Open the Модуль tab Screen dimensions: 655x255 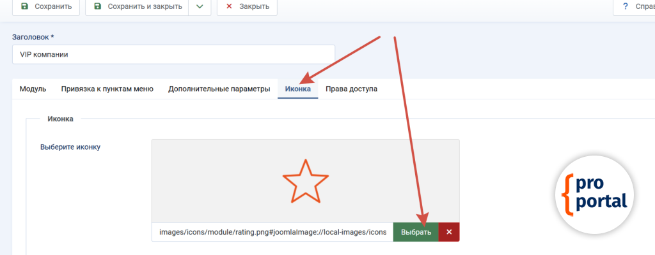tap(33, 89)
